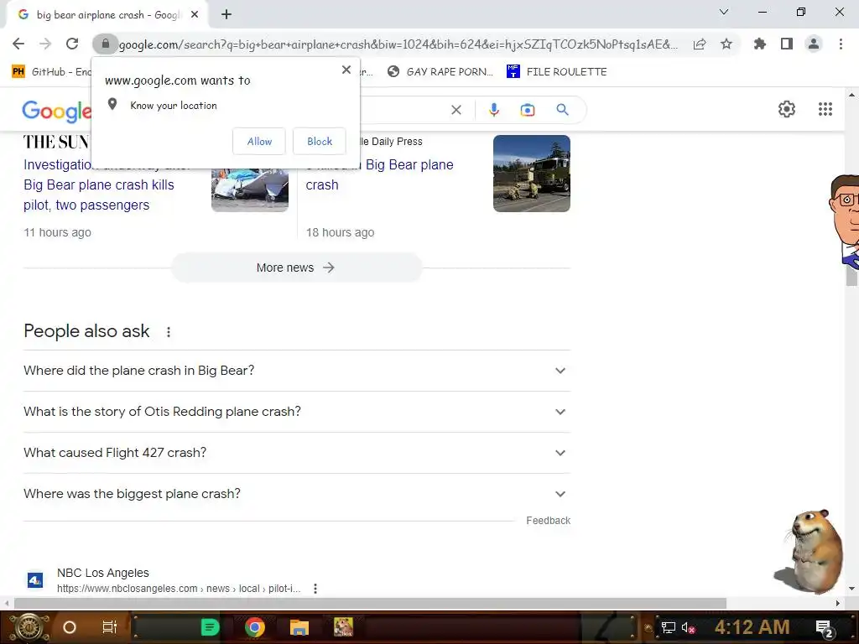Open the Start menu orb
Viewport: 859px width, 644px height.
pyautogui.click(x=29, y=627)
